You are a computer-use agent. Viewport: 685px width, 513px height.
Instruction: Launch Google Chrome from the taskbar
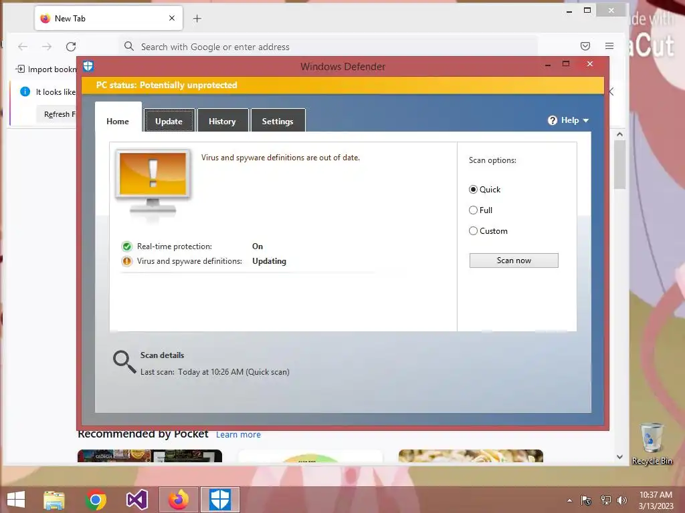(x=96, y=500)
